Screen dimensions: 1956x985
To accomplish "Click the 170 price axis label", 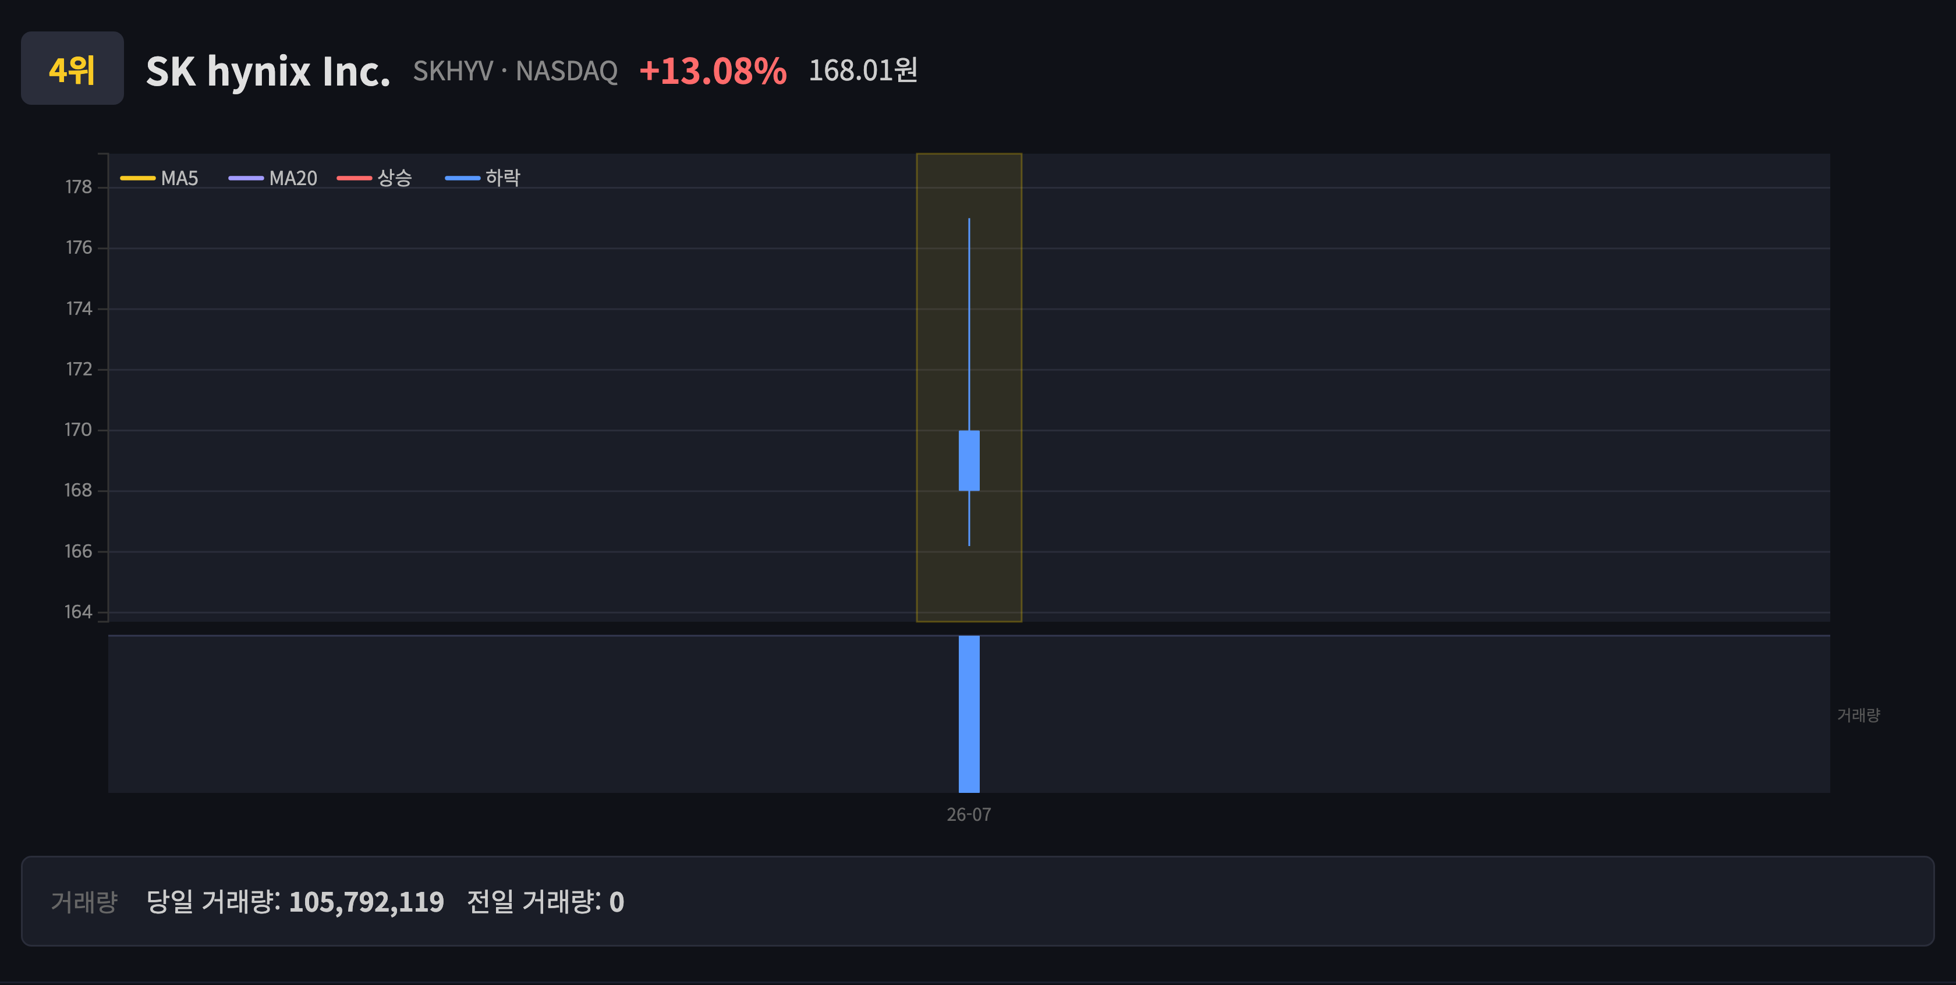I will [x=78, y=430].
